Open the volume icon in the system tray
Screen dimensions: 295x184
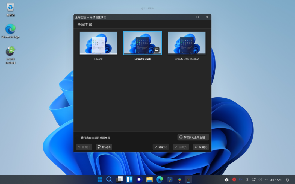259,180
